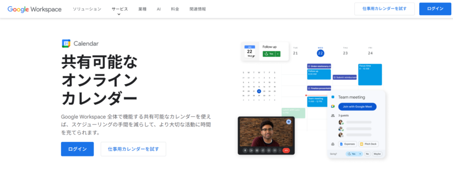The width and height of the screenshot is (453, 171).
Task: Click the blue Team meeting color square
Action: click(333, 97)
